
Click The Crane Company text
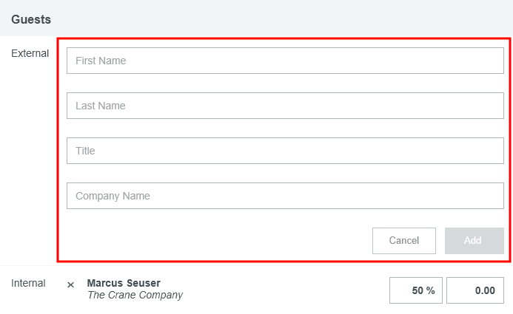[x=135, y=296]
